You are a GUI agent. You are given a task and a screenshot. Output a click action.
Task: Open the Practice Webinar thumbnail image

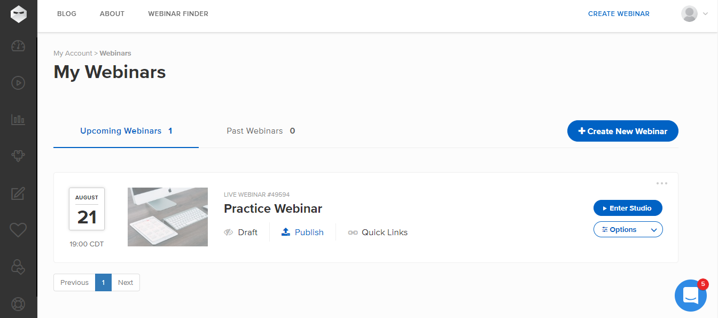[168, 217]
